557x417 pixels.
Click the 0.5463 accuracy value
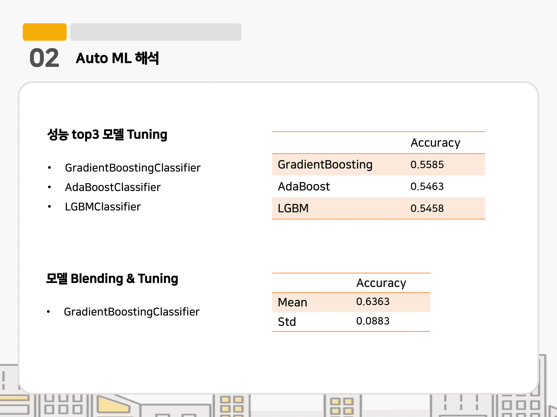(x=427, y=186)
